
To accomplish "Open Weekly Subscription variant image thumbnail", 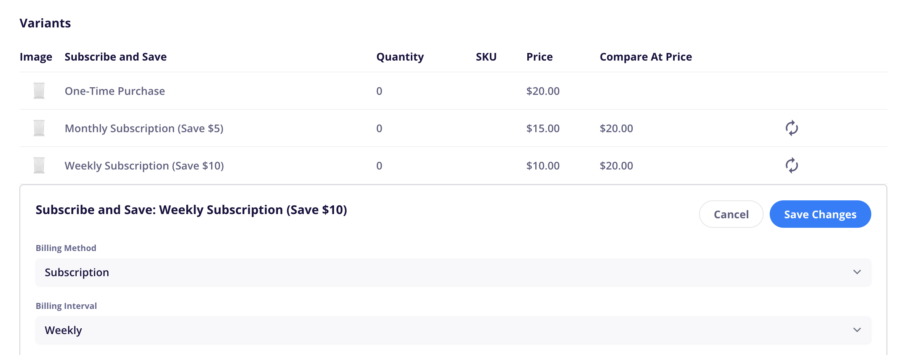I will pos(39,165).
